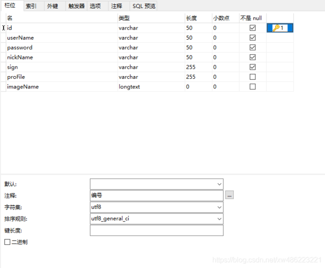325x268 pixels.
Task: Click the 不是 null column header
Action: pos(253,18)
